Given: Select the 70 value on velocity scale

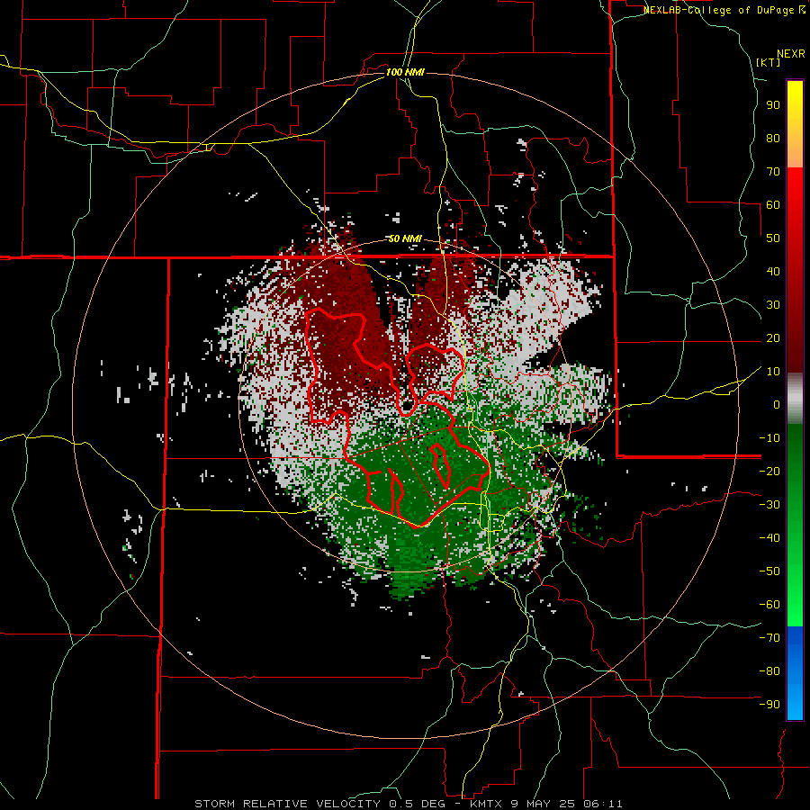Looking at the screenshot, I should pos(773,172).
